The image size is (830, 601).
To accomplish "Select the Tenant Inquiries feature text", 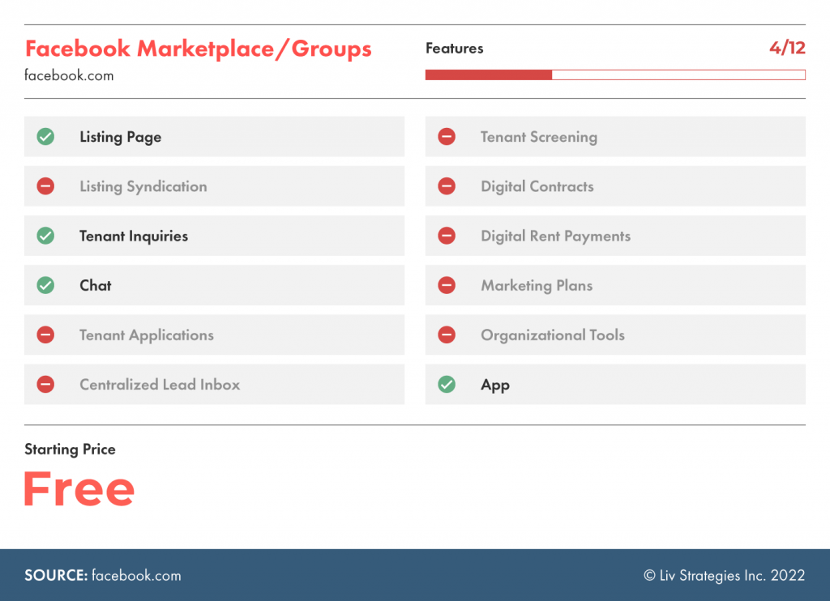I will point(134,236).
